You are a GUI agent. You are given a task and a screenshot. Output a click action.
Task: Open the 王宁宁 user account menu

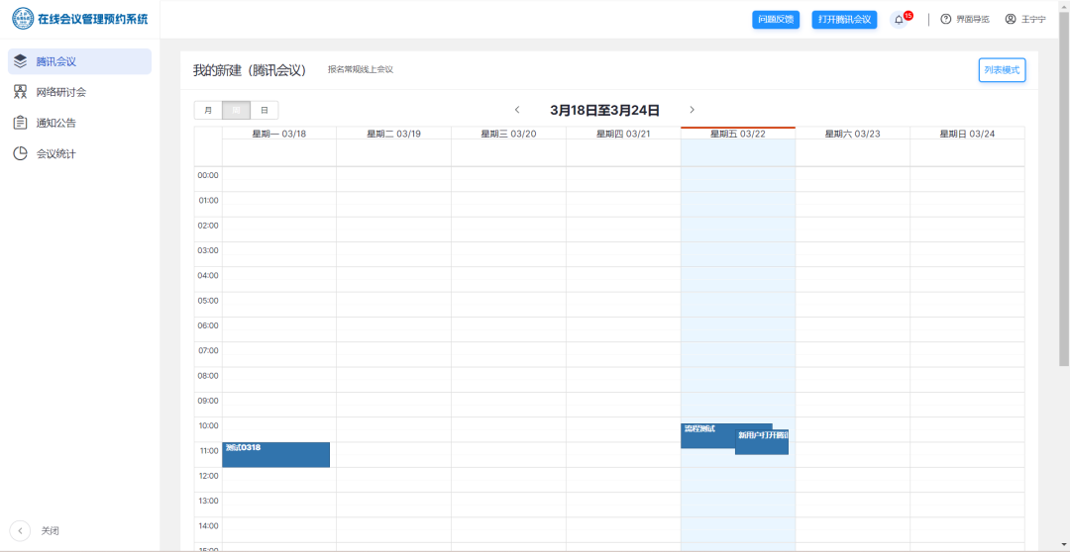[x=1025, y=20]
